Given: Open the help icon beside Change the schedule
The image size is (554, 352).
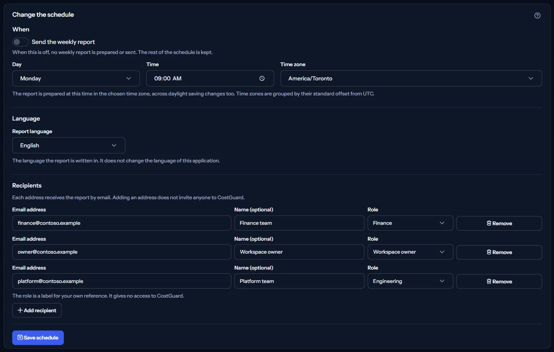Looking at the screenshot, I should (538, 15).
